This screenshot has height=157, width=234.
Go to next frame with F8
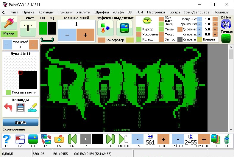(x=110, y=139)
